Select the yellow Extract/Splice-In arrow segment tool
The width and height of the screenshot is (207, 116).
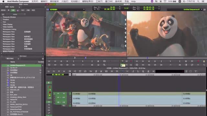pos(50,90)
